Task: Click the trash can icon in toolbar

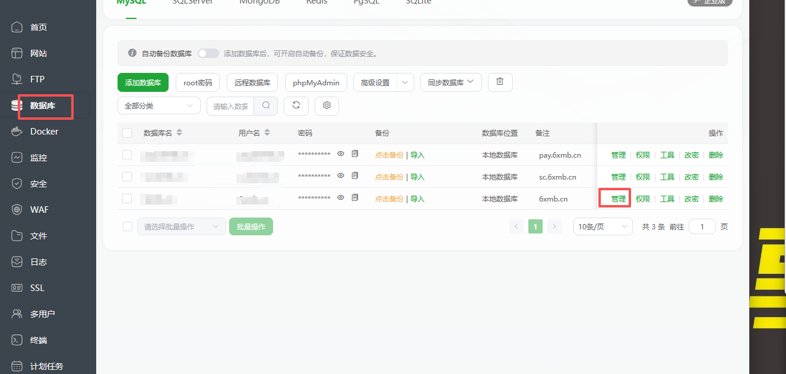Action: tap(500, 82)
